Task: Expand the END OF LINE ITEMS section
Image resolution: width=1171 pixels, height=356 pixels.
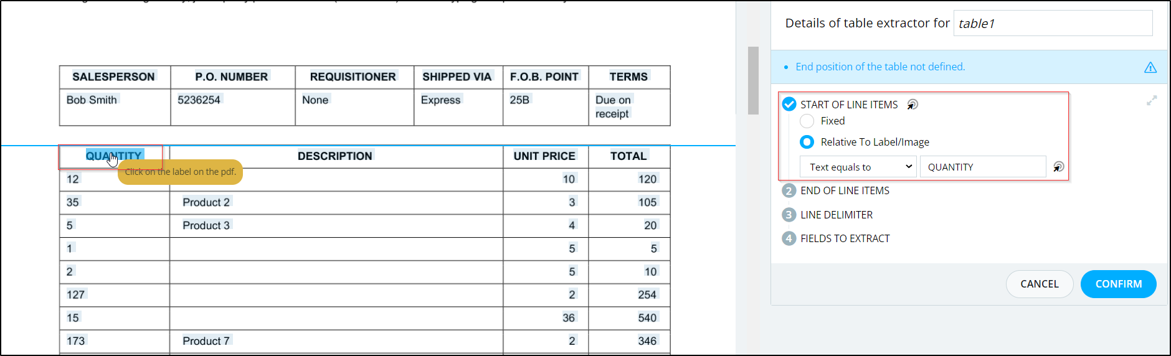Action: click(x=845, y=190)
